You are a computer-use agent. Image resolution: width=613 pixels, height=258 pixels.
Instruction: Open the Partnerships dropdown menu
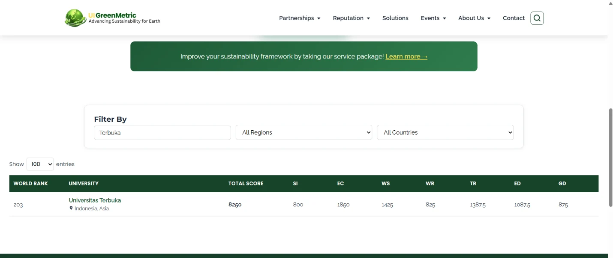pyautogui.click(x=300, y=18)
